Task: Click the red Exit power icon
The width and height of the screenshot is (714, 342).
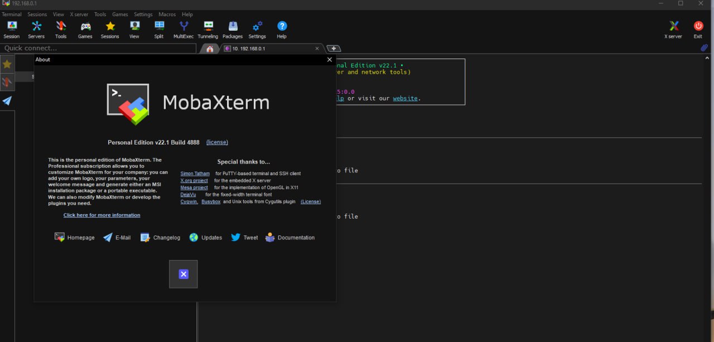Action: tap(698, 30)
